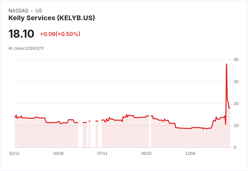Click the peak of the price spike

[x=226, y=64]
